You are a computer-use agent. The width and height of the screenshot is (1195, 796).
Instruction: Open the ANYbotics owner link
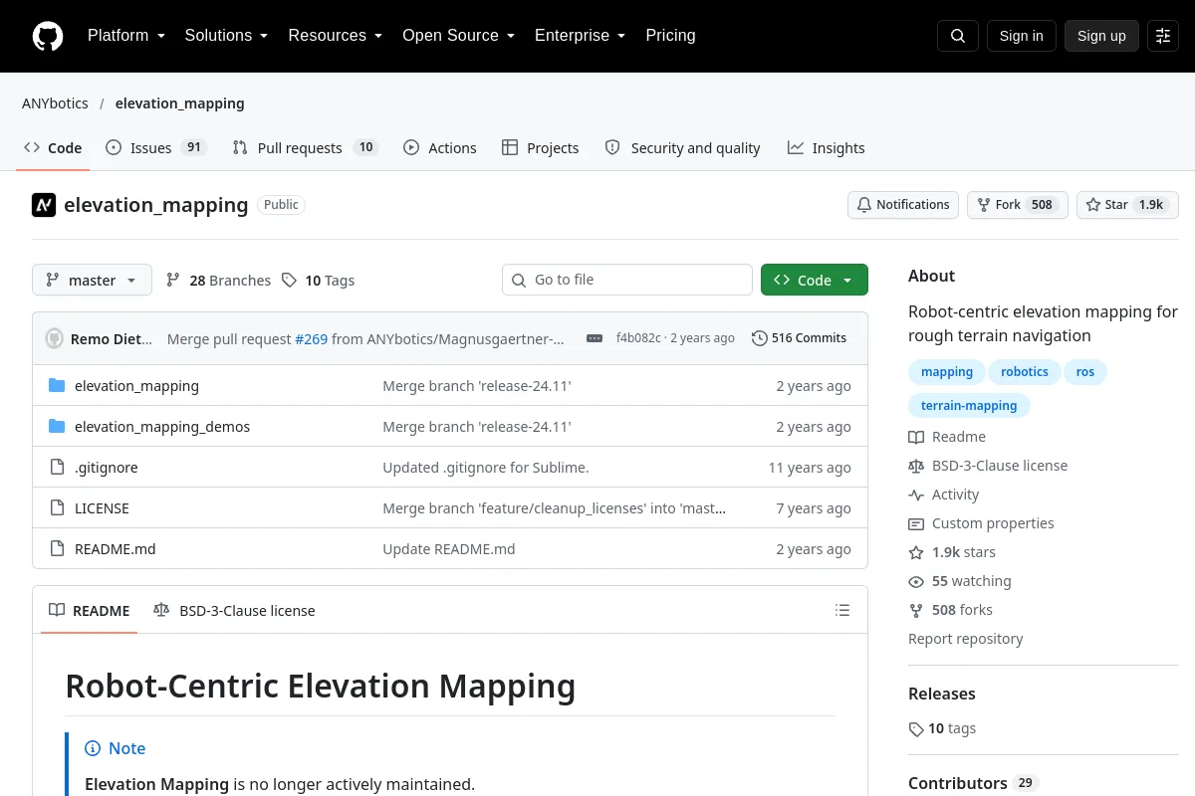pos(55,103)
